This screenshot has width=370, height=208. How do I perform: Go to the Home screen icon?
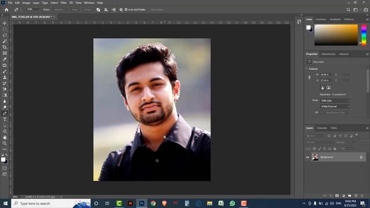pos(6,10)
